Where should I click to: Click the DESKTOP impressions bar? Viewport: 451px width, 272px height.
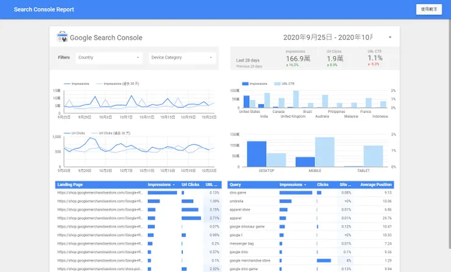[x=257, y=154]
